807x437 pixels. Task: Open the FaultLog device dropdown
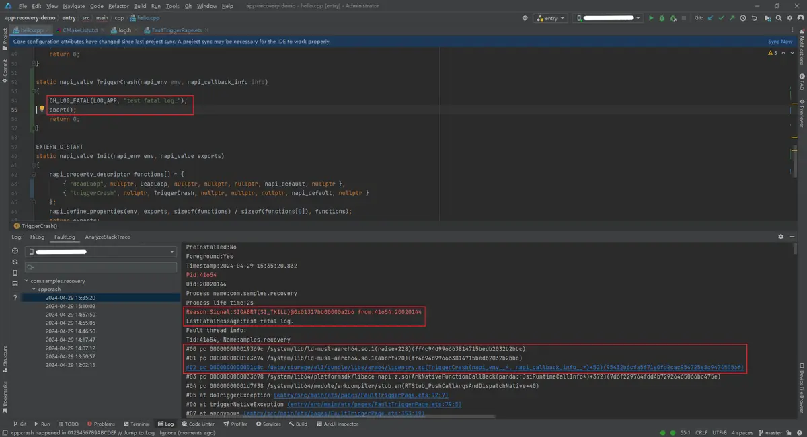[x=102, y=251]
